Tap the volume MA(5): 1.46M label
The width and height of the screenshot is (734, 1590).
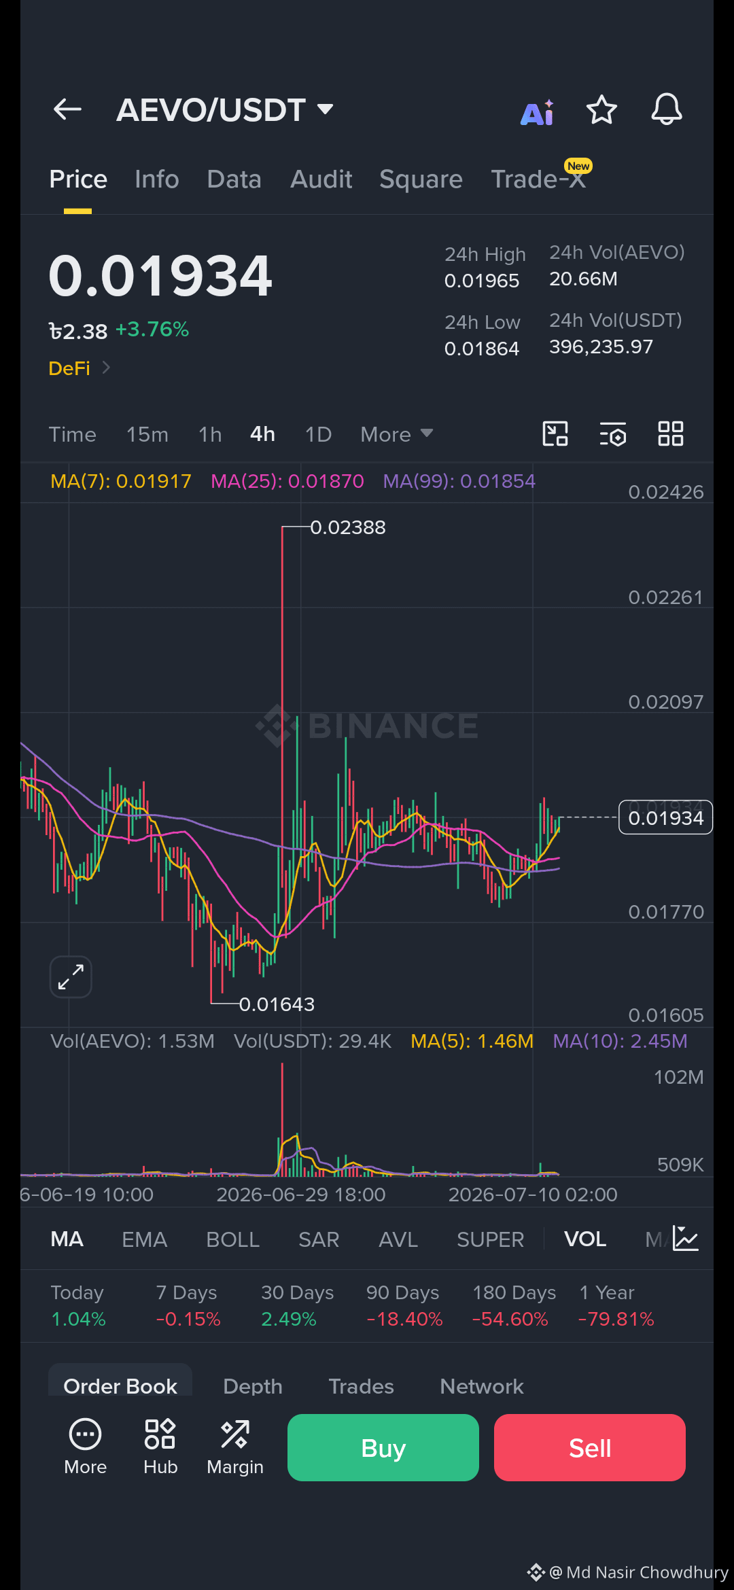472,1041
